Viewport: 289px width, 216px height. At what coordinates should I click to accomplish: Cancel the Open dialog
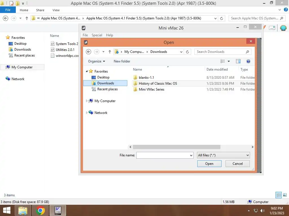[237, 164]
